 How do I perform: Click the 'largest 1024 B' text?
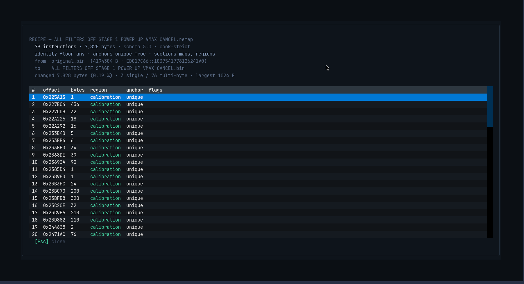coord(215,76)
